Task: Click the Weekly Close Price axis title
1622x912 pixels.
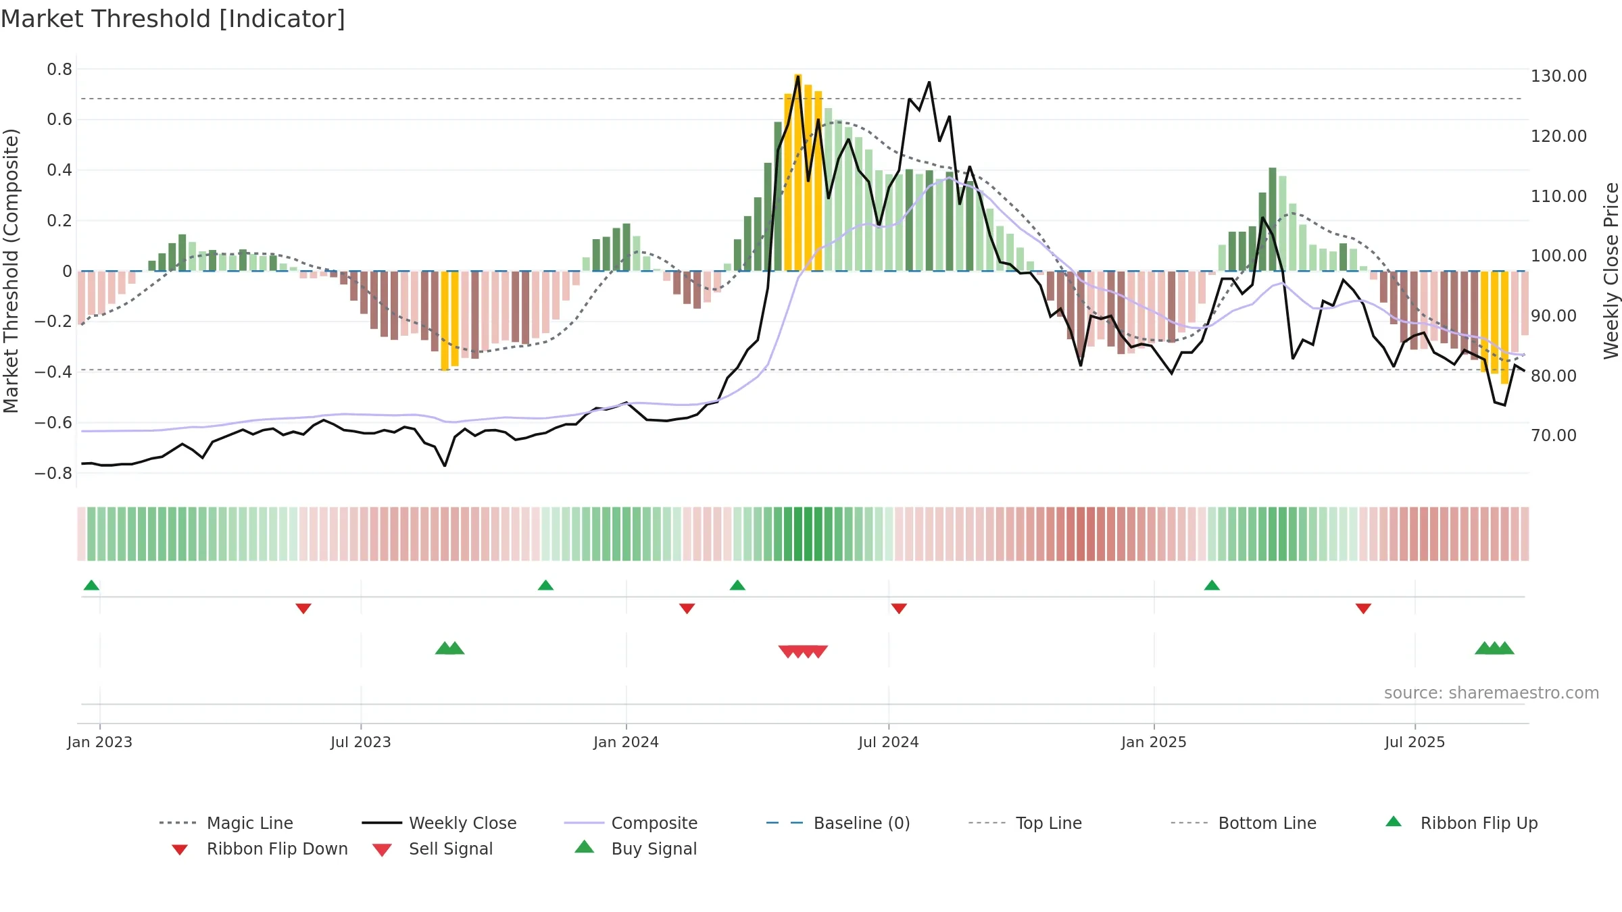Action: [1611, 270]
